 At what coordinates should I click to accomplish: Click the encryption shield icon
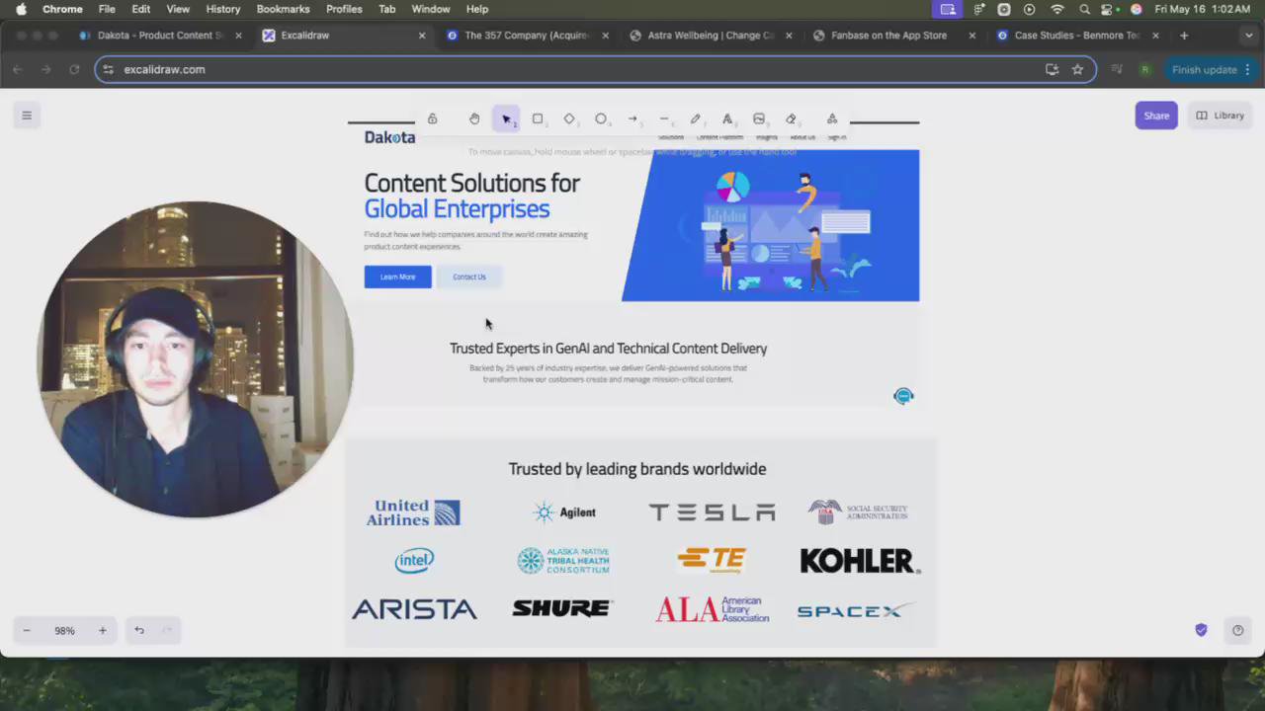tap(1201, 630)
